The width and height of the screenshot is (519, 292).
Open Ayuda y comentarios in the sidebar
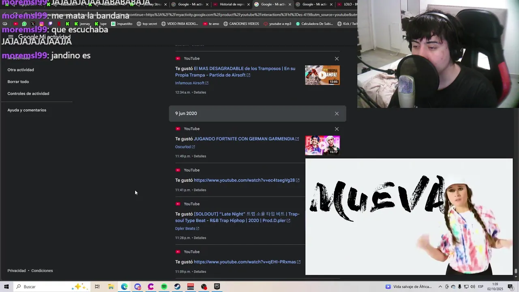click(x=27, y=110)
